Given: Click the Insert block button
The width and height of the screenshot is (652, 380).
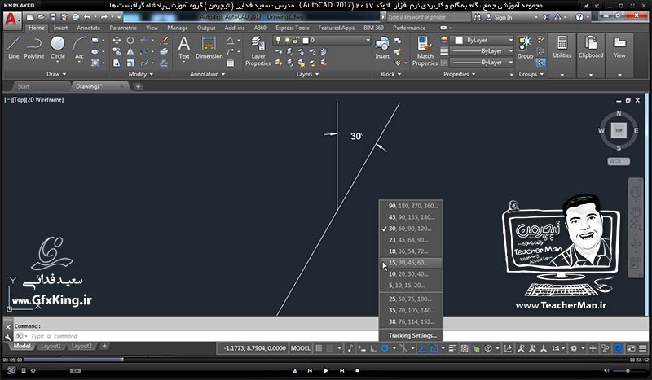Looking at the screenshot, I should click(382, 48).
